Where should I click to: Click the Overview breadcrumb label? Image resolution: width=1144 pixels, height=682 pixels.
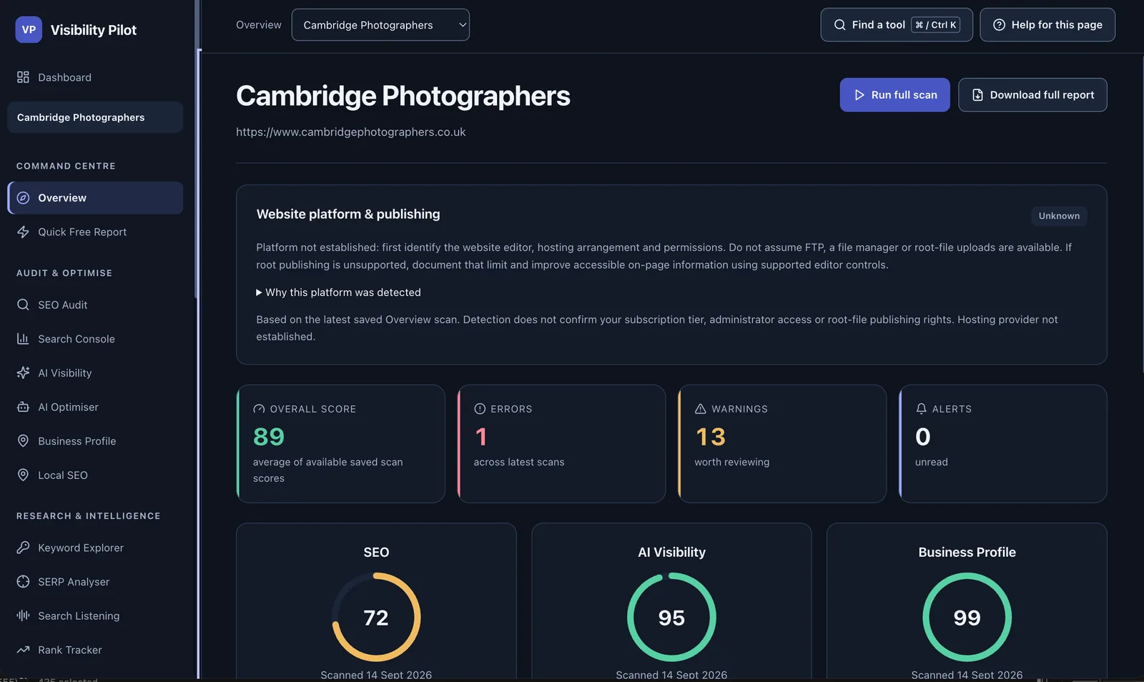point(259,25)
